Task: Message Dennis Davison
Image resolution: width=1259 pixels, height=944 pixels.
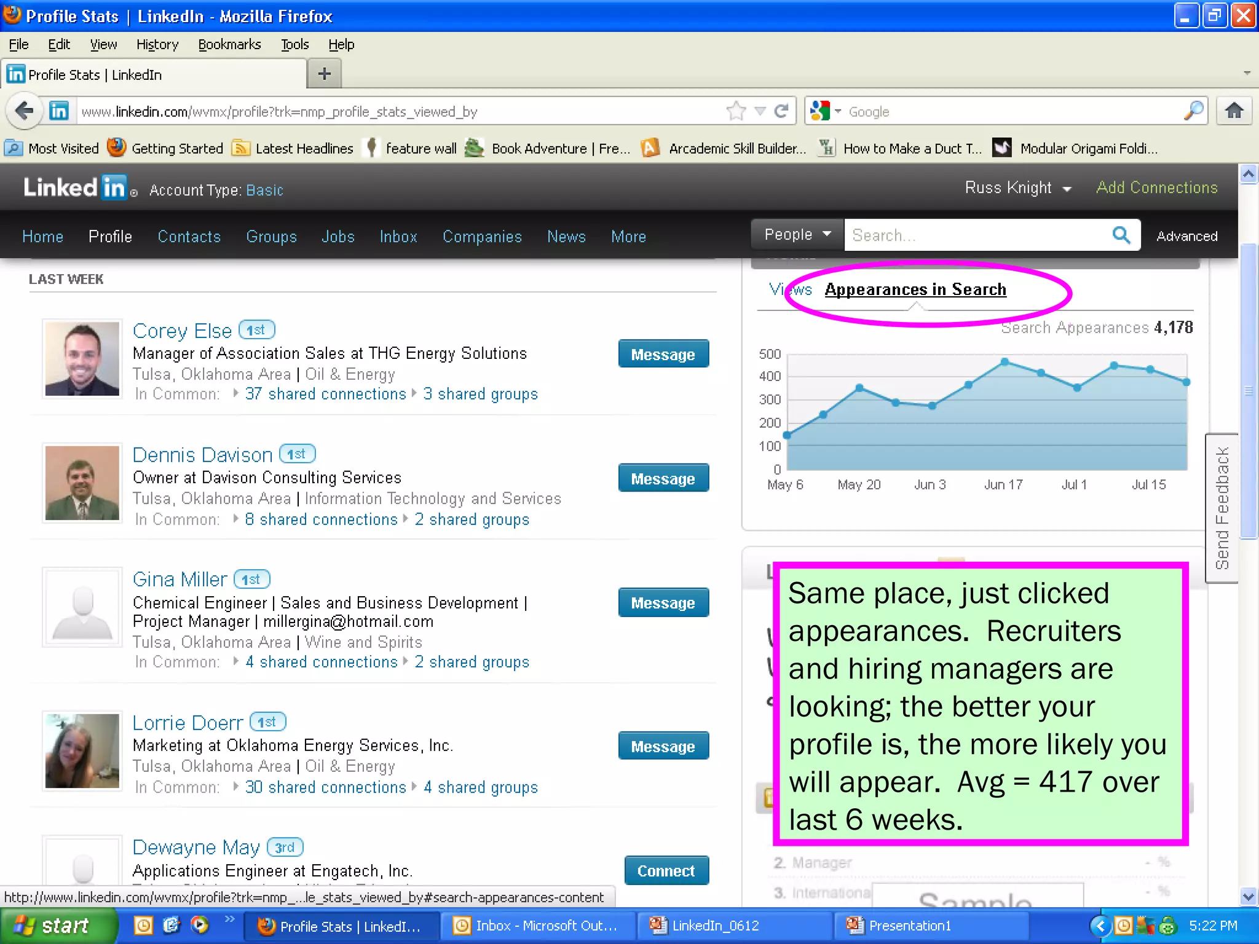Action: pos(663,478)
